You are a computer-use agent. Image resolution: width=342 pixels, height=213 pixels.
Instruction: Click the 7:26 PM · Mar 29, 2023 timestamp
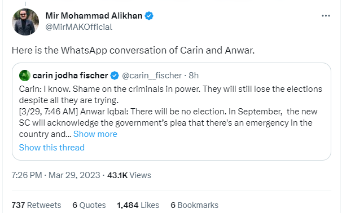[56, 175]
